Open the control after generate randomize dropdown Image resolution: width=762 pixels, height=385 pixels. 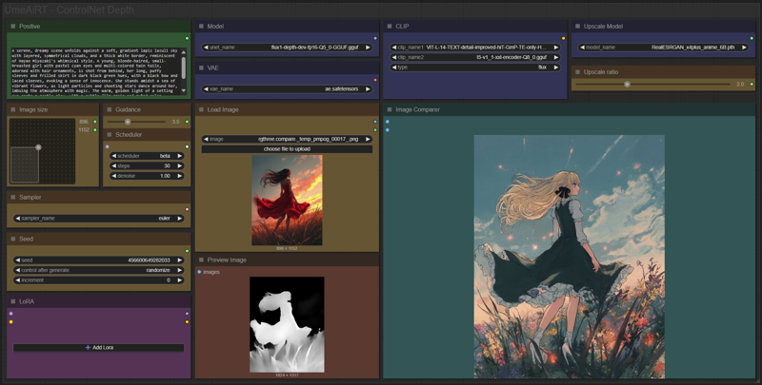[x=99, y=270]
